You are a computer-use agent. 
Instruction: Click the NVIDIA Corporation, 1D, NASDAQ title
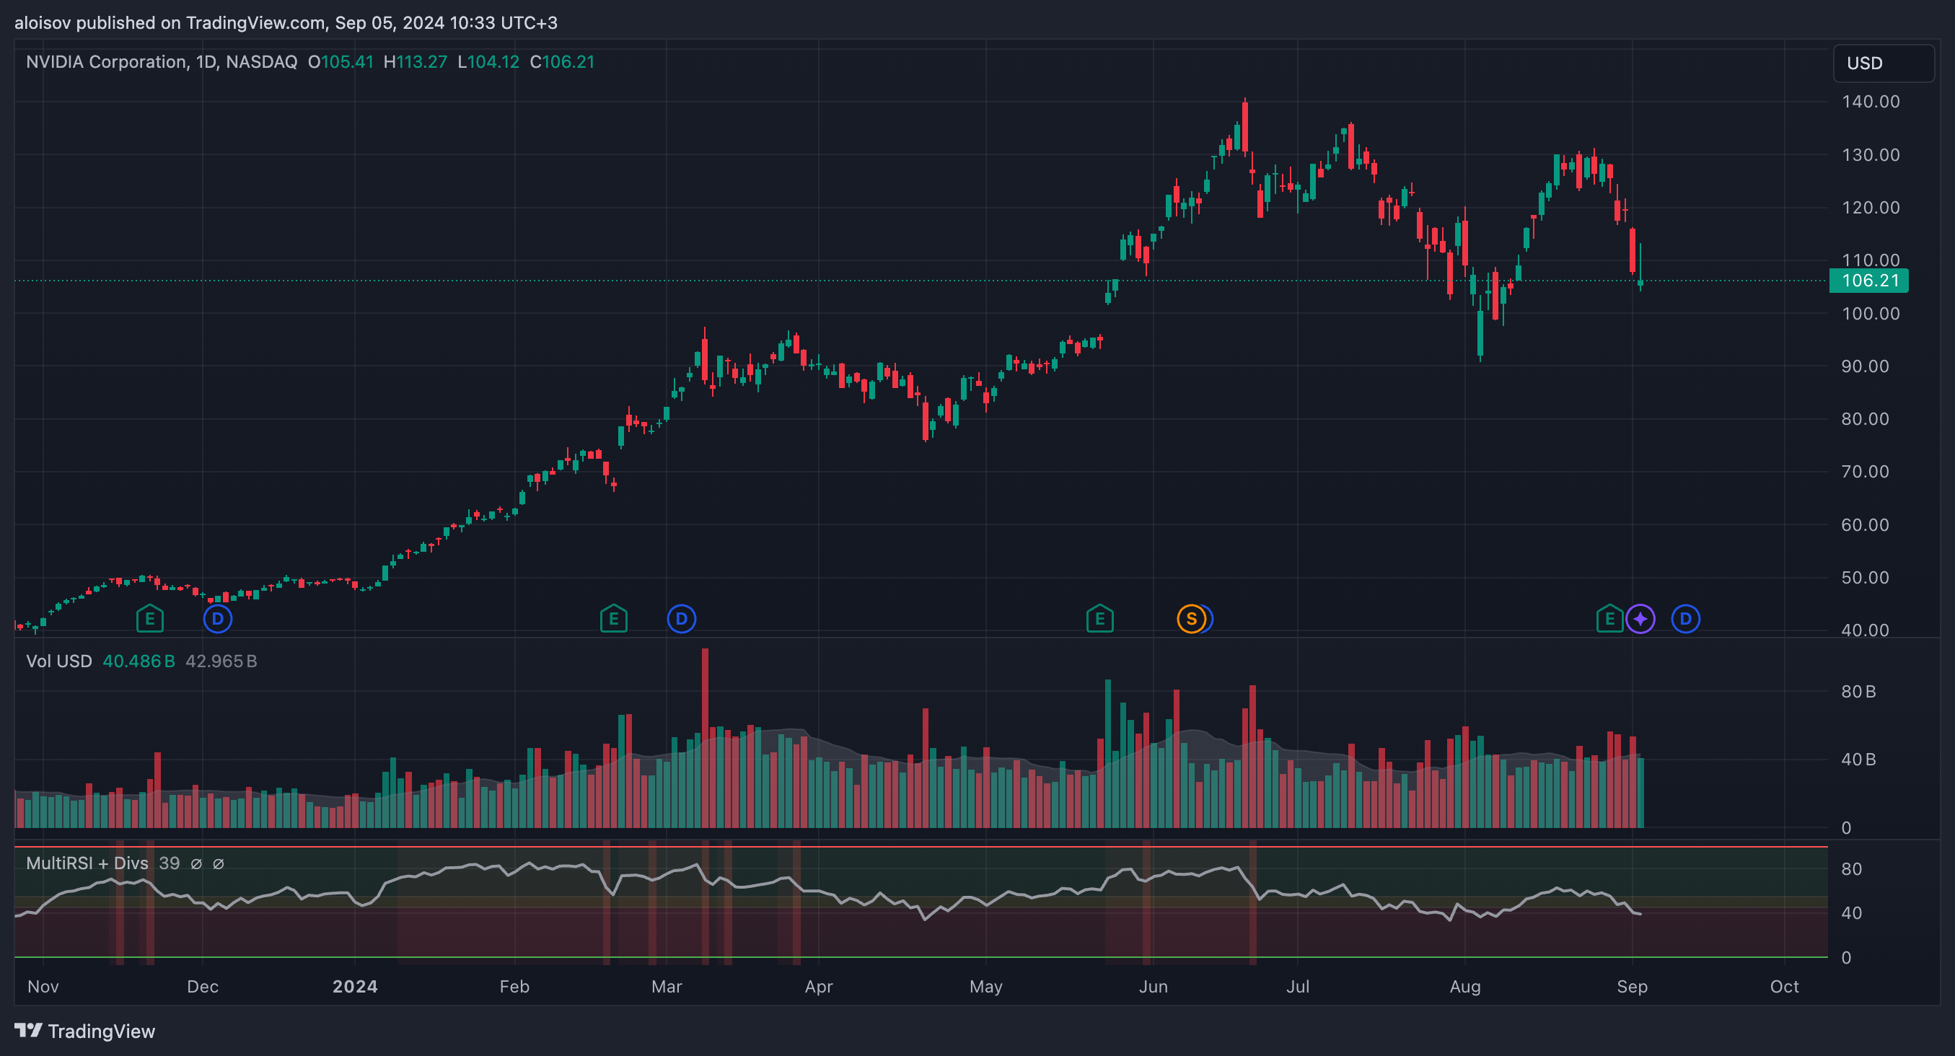162,62
